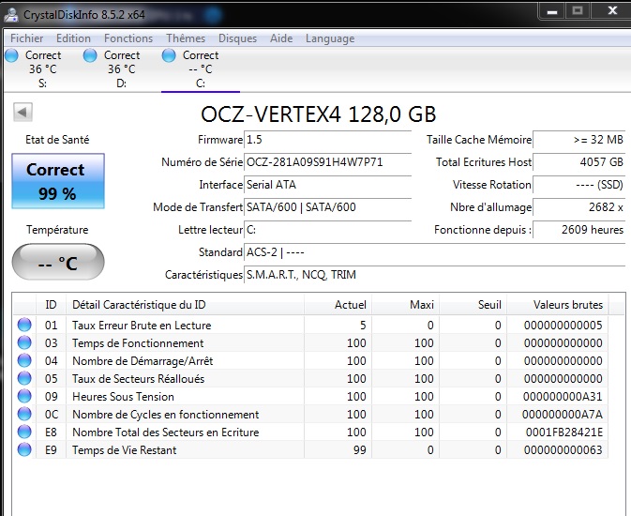Click the ID column header
This screenshot has width=631, height=516.
tap(51, 305)
